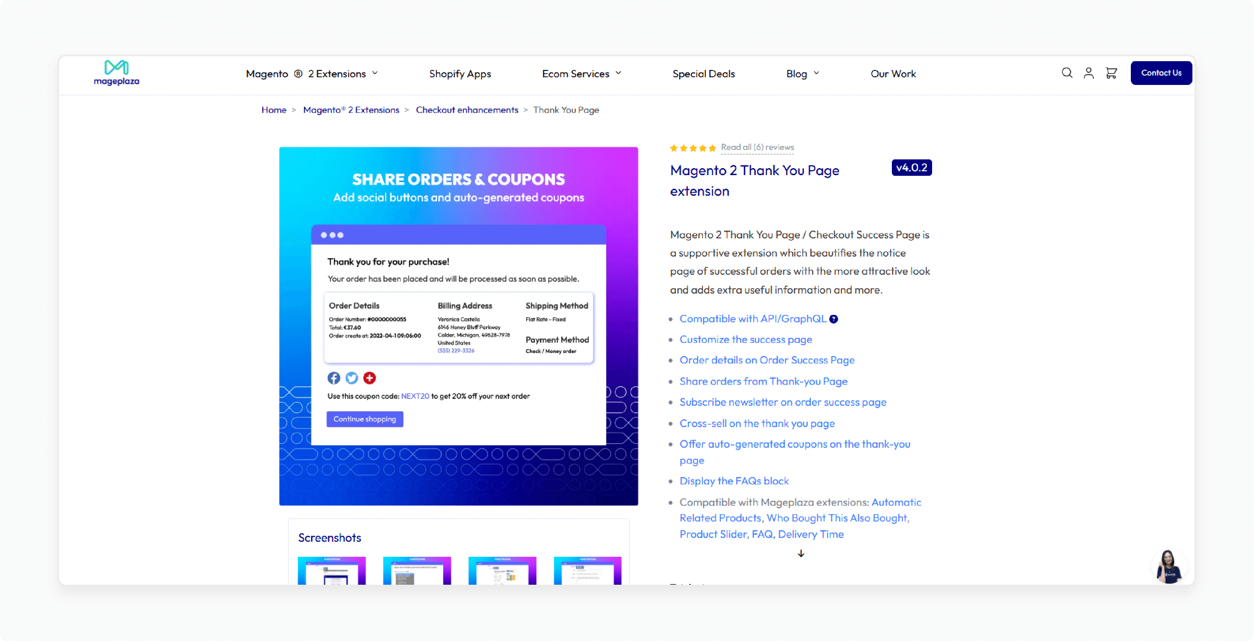Open Display the FAQs block link
Viewport: 1254px width, 641px height.
coord(734,481)
